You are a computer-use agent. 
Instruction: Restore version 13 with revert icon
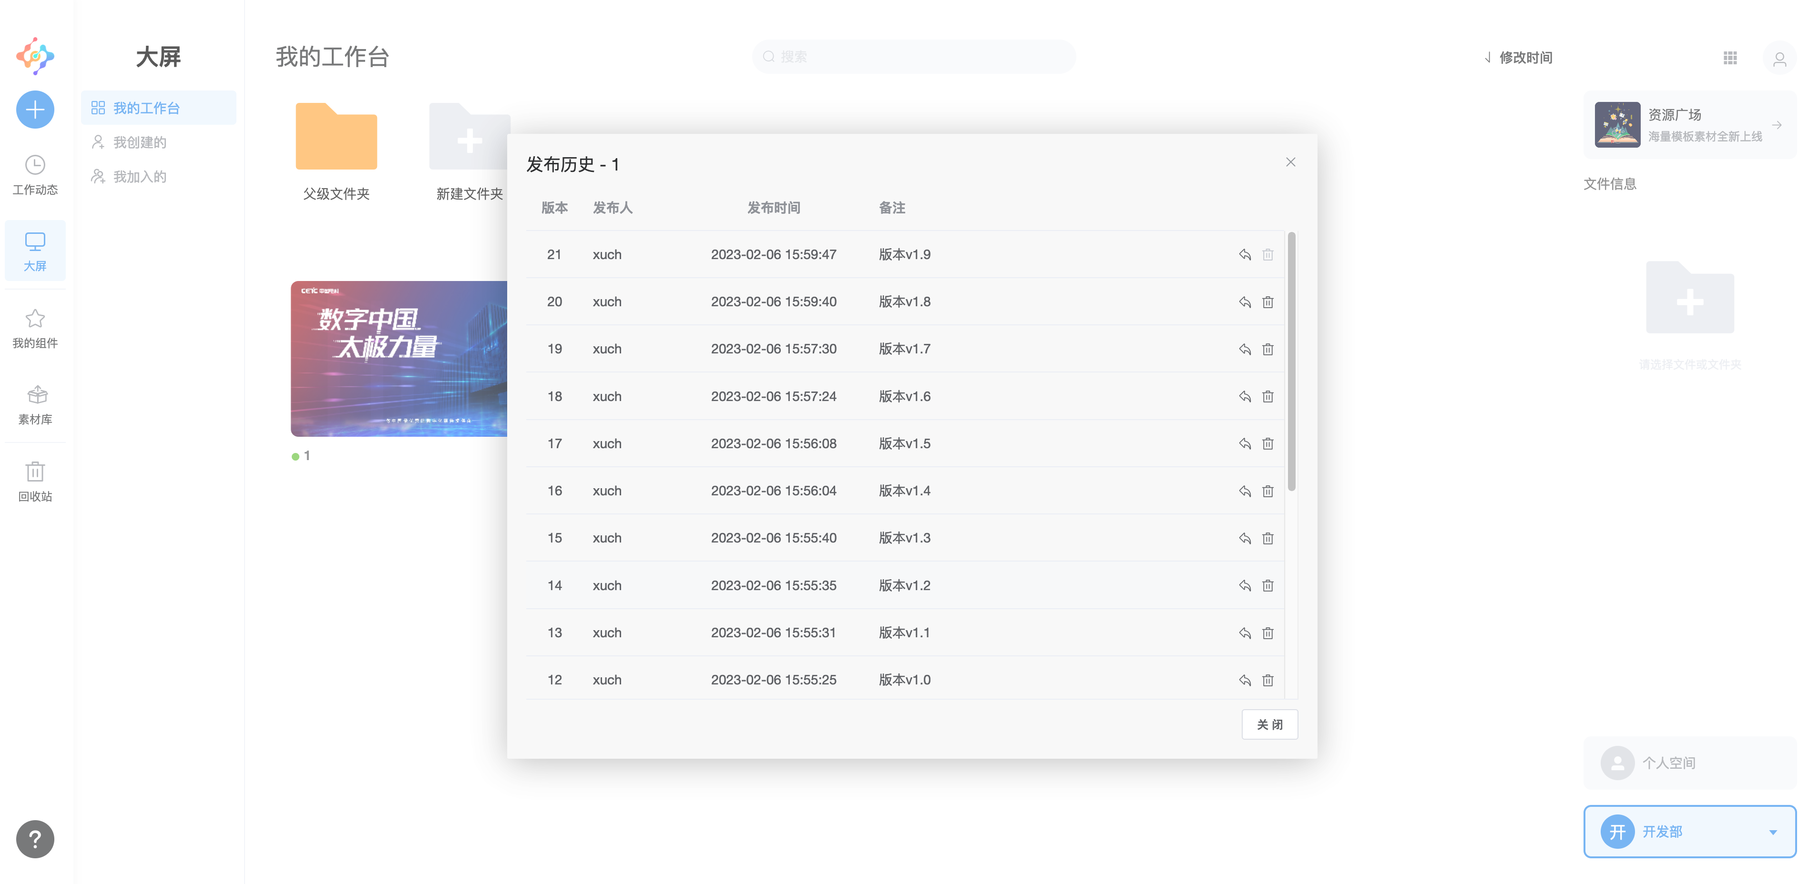(1245, 633)
